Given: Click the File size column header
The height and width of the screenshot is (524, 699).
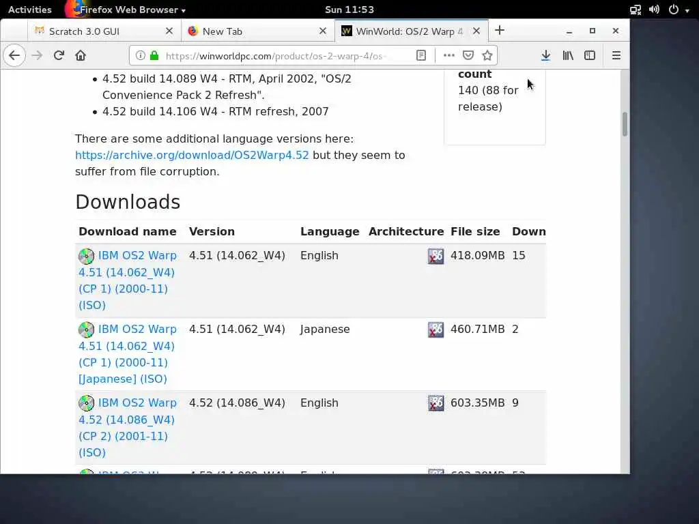Looking at the screenshot, I should coord(475,232).
